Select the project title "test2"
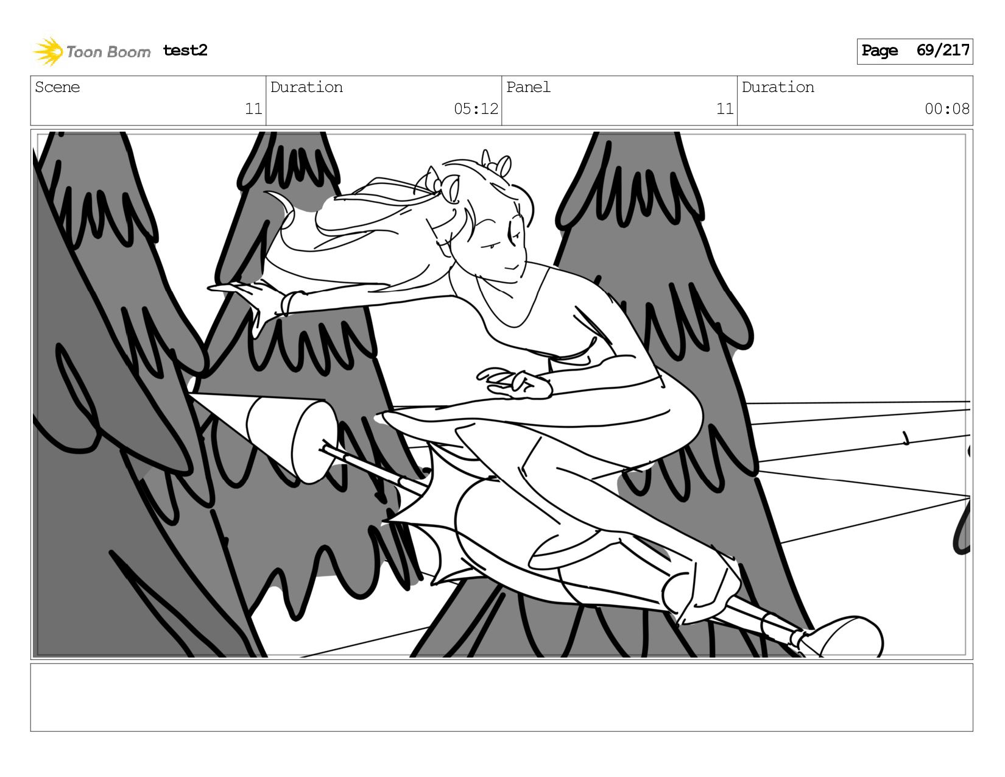 coord(185,50)
